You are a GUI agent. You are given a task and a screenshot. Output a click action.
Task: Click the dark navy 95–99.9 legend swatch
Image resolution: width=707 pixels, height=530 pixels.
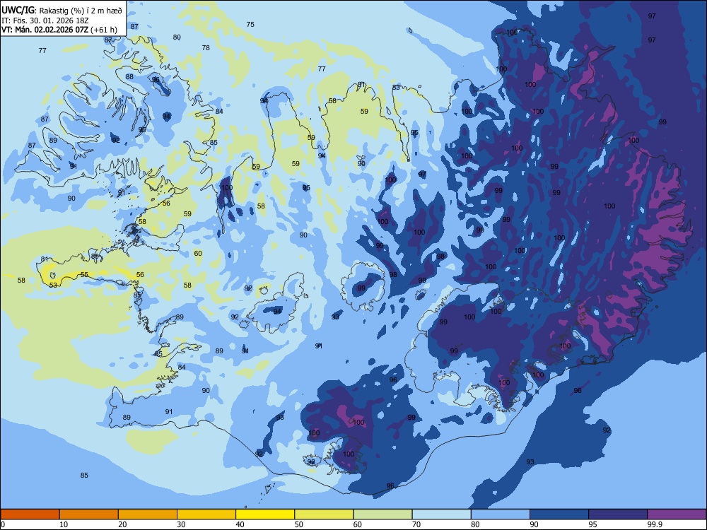point(618,514)
